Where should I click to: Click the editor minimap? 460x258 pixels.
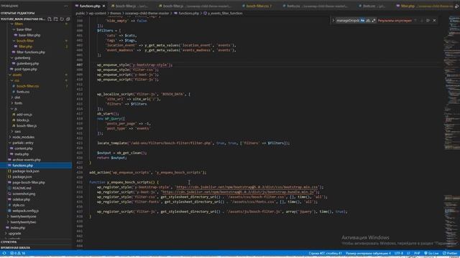click(x=452, y=132)
